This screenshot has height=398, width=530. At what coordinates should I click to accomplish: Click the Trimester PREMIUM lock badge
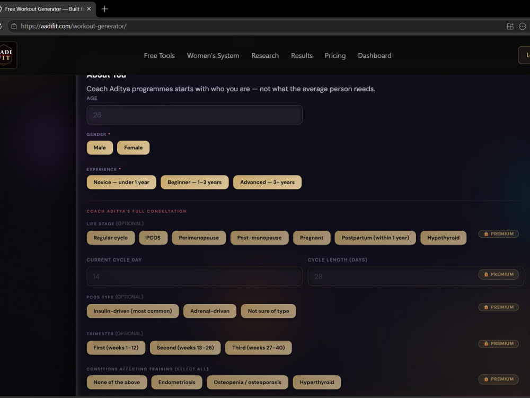(498, 343)
